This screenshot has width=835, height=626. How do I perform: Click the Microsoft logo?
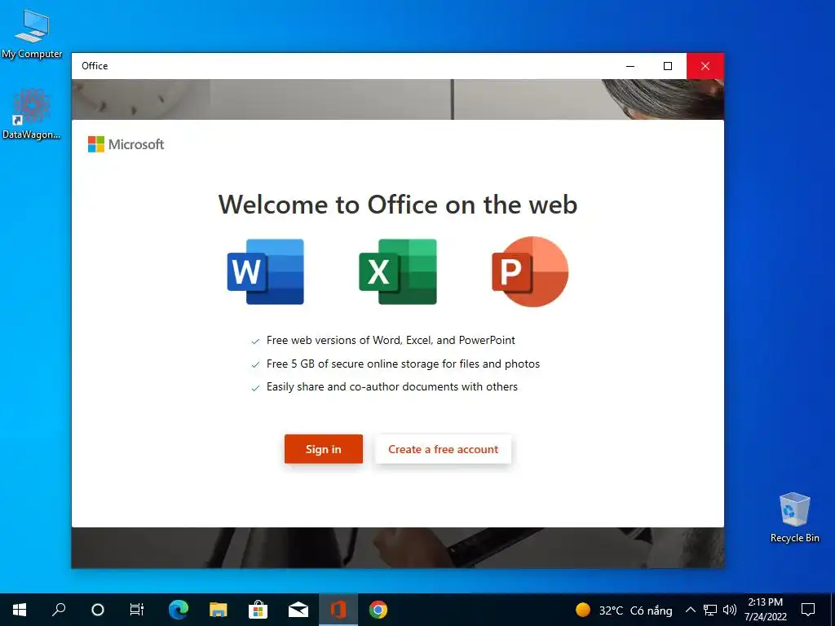click(126, 144)
